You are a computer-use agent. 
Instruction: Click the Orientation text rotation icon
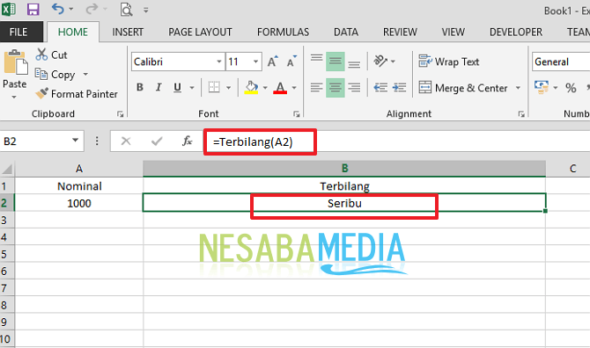380,61
